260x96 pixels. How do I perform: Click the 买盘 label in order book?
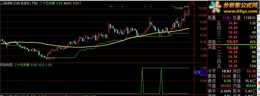(x=212, y=47)
